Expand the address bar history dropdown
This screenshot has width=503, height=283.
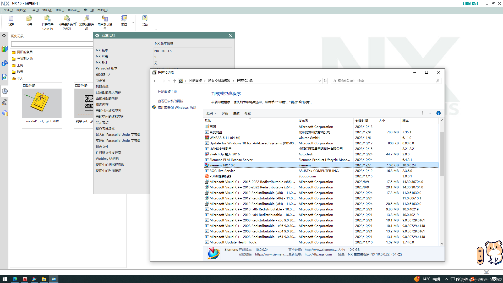pyautogui.click(x=320, y=81)
